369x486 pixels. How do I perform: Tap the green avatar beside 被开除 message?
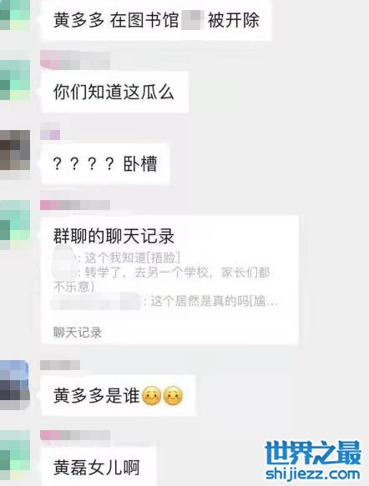click(x=15, y=14)
